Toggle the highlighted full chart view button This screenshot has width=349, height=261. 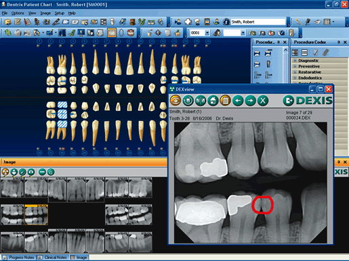click(x=112, y=33)
